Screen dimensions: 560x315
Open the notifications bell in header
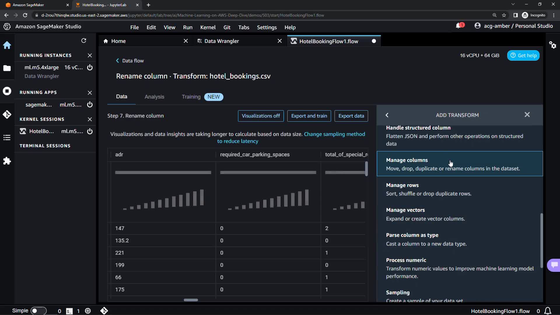[x=458, y=26]
